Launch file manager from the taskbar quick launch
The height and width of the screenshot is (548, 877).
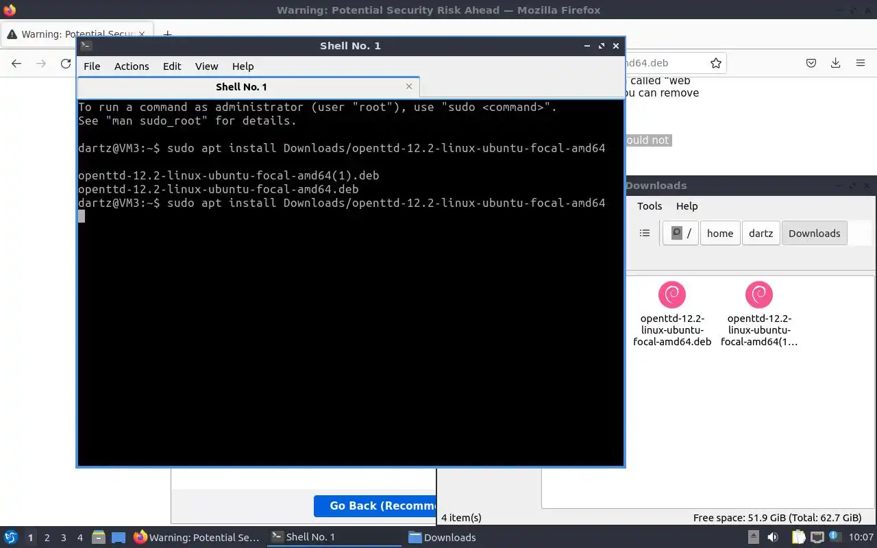(x=99, y=537)
